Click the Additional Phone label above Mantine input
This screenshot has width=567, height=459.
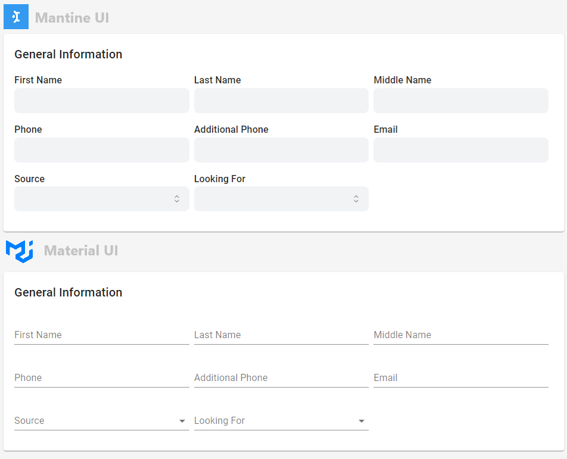coord(231,129)
